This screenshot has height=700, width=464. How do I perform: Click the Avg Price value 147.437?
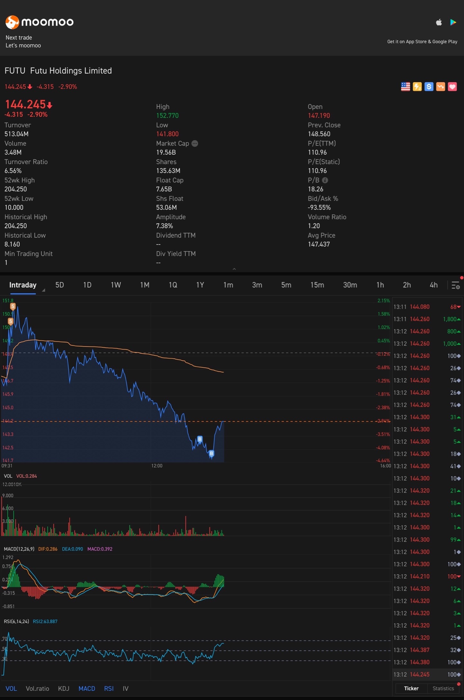pos(319,244)
